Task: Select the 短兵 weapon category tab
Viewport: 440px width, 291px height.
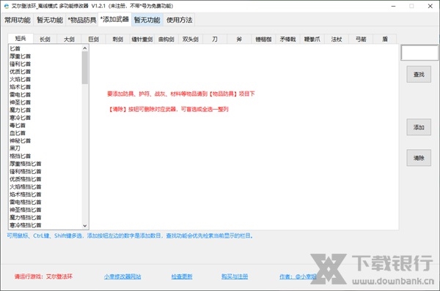Action: 21,39
